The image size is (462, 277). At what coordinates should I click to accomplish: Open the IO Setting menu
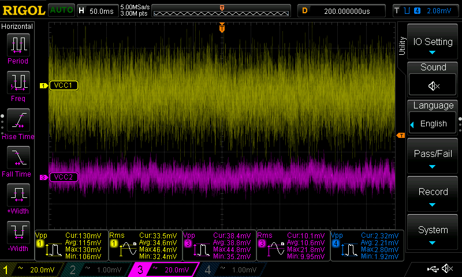pyautogui.click(x=433, y=42)
